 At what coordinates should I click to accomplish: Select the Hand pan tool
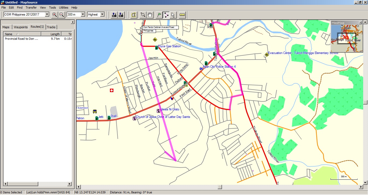tap(150, 15)
